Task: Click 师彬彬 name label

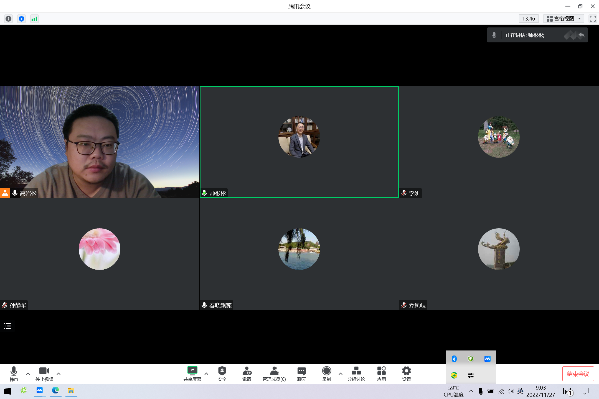Action: tap(217, 193)
